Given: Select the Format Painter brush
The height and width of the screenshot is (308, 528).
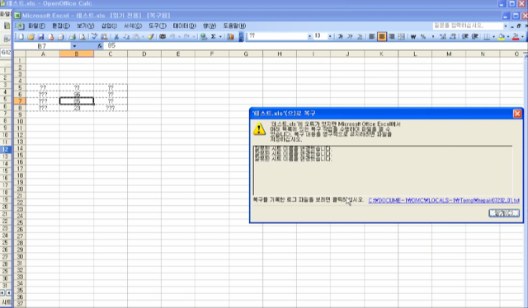Looking at the screenshot, I should (151, 36).
